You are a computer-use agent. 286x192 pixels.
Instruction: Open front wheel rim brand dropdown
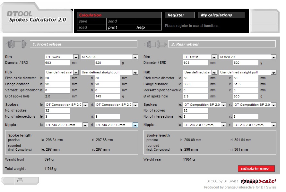[76, 57]
